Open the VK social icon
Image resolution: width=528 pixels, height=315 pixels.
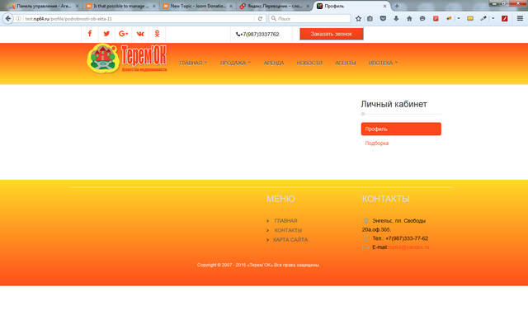point(140,34)
